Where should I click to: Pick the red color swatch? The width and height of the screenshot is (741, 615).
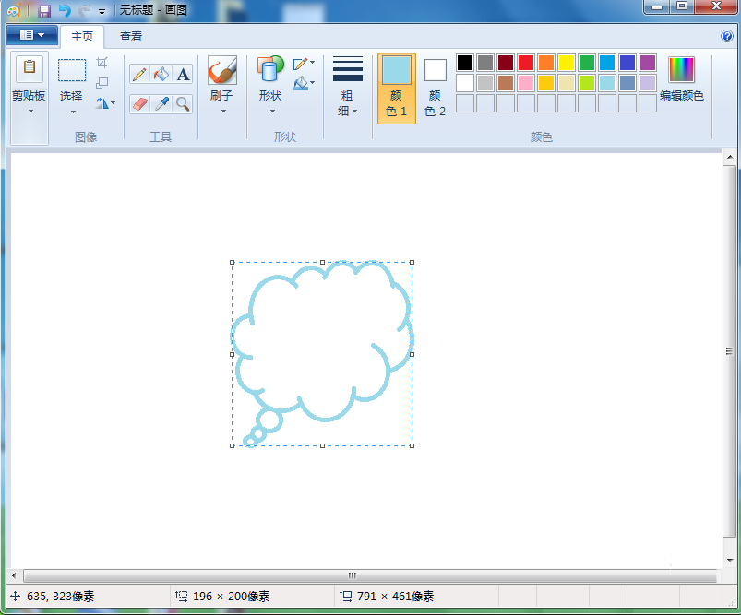[x=525, y=63]
